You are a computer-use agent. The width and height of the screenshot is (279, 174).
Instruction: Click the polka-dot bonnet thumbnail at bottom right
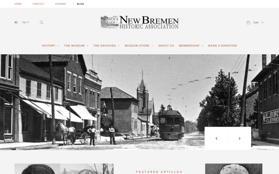tap(233, 169)
